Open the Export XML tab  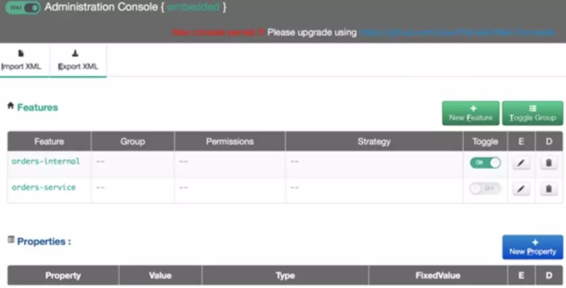pyautogui.click(x=78, y=60)
